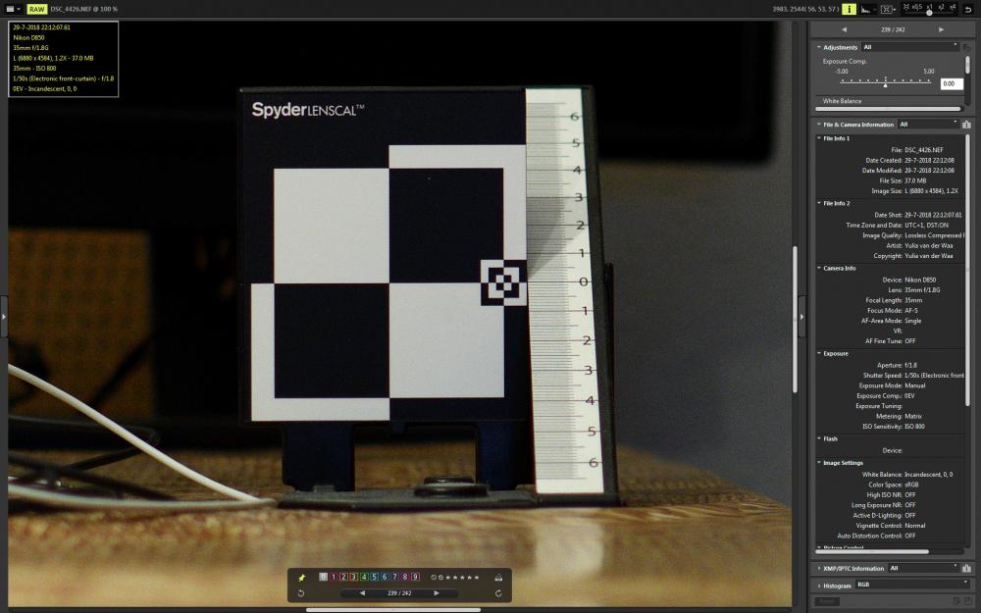Click the zoom slider handle at x1
Viewport: 981px width, 613px height.
tap(929, 13)
